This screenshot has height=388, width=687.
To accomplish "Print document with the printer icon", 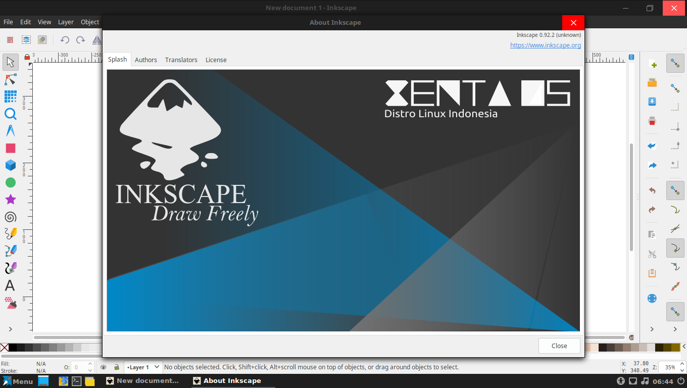I will [x=652, y=121].
